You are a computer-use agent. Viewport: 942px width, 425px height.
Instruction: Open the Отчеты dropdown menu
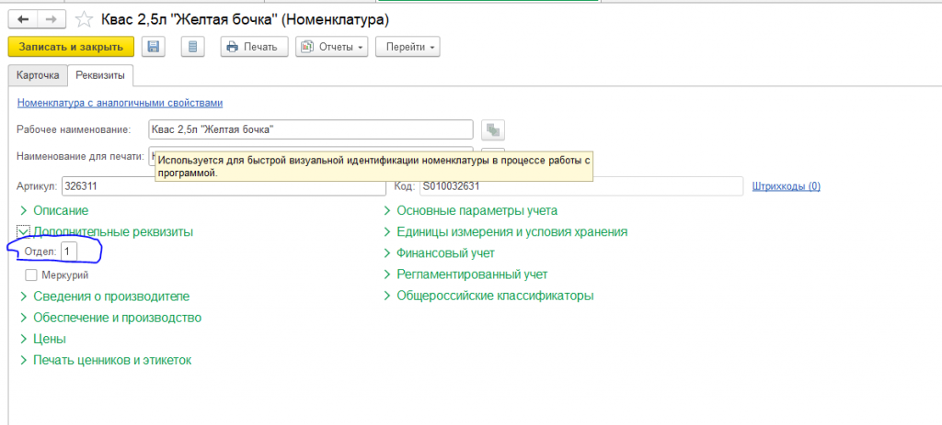(331, 47)
